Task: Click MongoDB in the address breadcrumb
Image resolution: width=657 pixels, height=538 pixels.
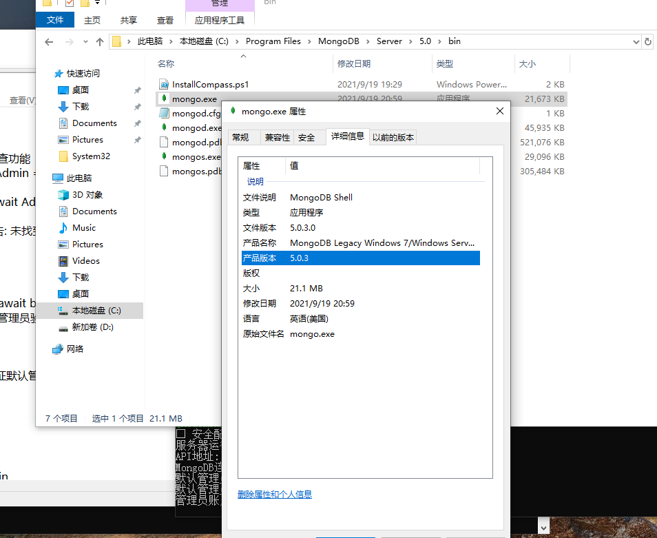Action: [339, 41]
